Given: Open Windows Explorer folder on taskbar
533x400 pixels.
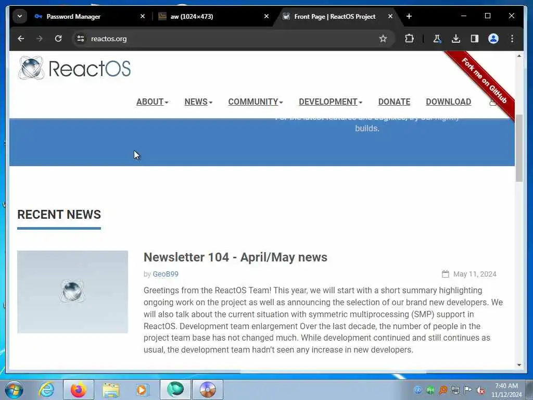Looking at the screenshot, I should point(111,390).
